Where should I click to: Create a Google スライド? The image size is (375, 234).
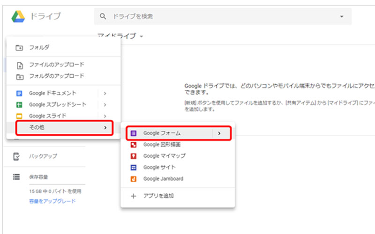coord(48,116)
